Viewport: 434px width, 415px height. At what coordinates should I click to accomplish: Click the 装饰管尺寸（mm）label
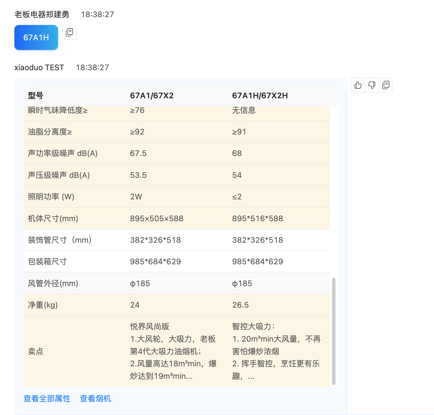pos(60,240)
